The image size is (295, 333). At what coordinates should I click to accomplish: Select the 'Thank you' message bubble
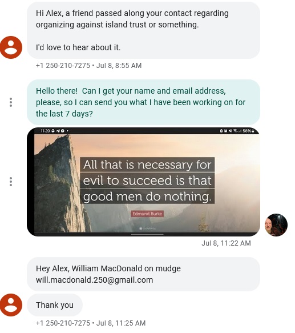click(x=55, y=305)
